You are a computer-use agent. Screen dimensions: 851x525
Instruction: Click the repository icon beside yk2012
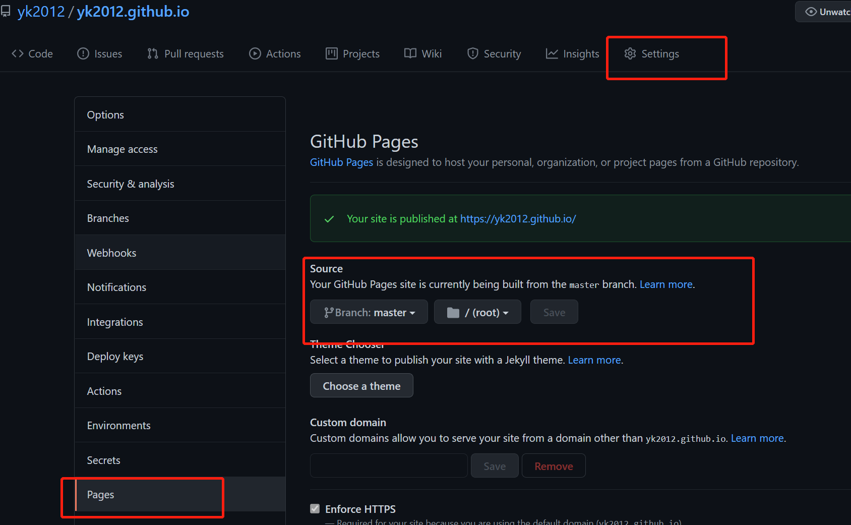coord(6,12)
